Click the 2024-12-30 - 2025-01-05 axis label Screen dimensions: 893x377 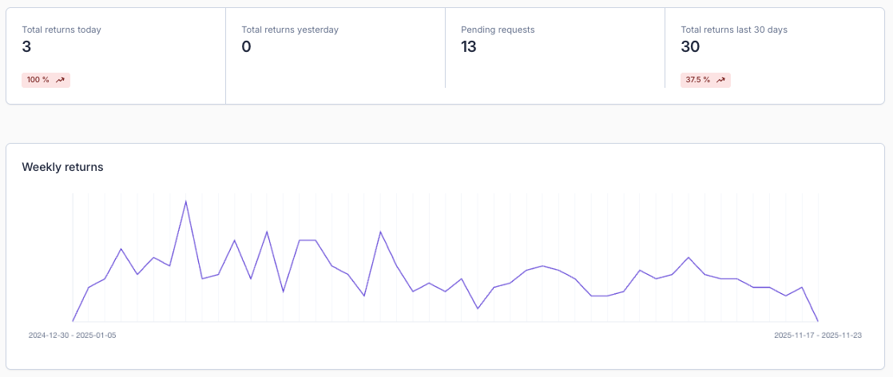[x=73, y=335]
